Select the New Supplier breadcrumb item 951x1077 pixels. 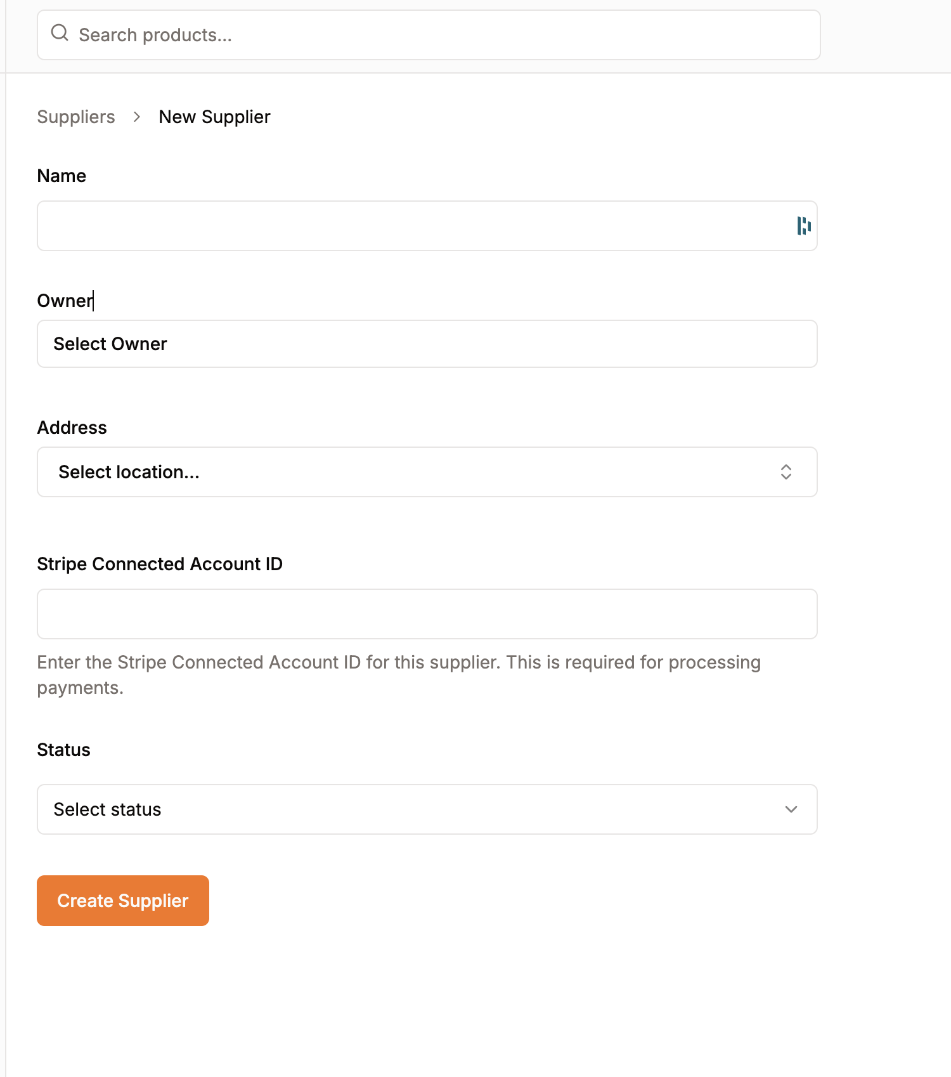(x=214, y=117)
